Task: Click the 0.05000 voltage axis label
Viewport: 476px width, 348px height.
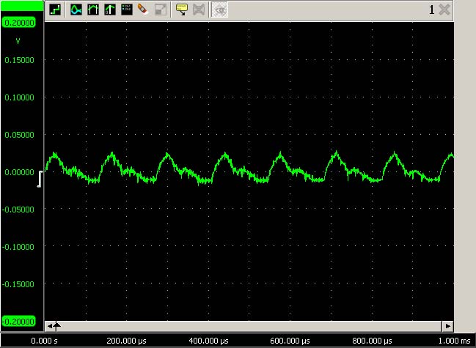Action: (19, 135)
